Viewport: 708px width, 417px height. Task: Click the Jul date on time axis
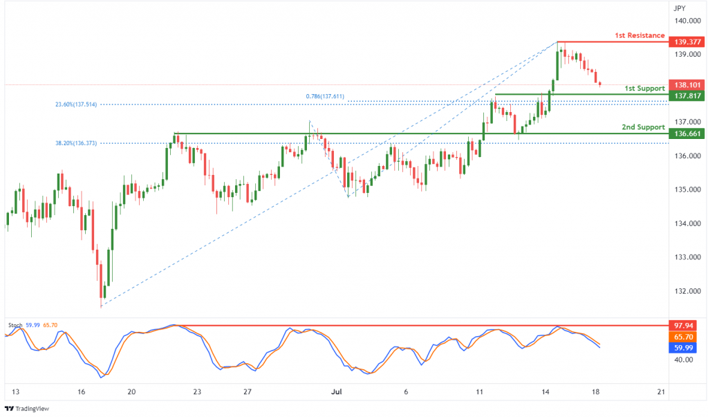point(337,391)
